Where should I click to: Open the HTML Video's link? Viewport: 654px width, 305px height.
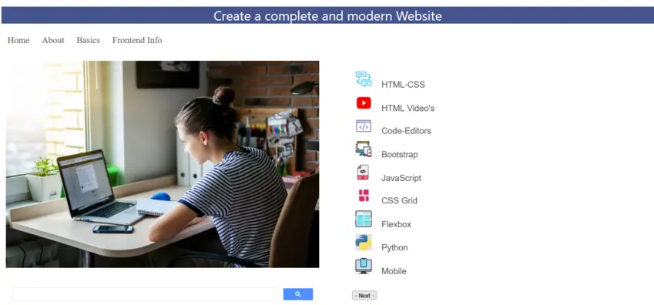pos(408,108)
